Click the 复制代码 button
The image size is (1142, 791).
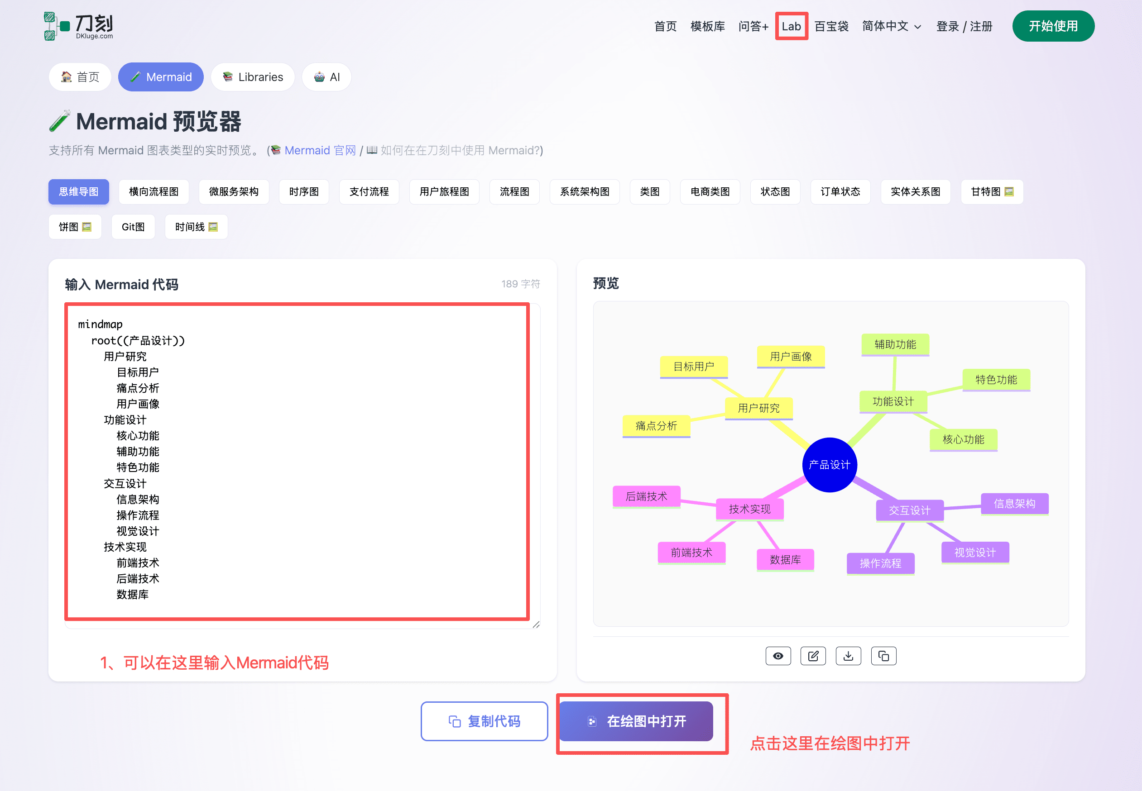click(x=484, y=720)
